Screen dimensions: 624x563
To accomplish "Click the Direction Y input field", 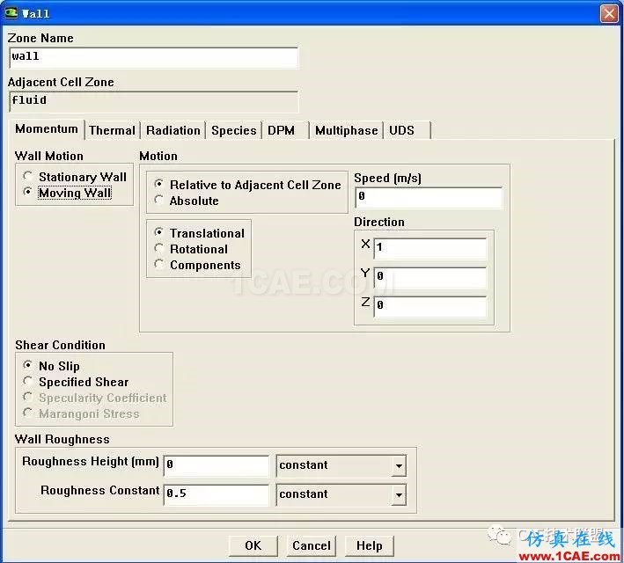I will (430, 277).
